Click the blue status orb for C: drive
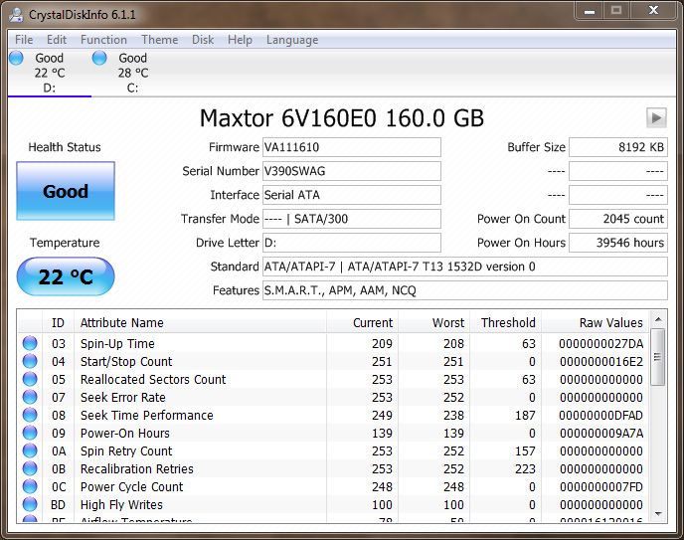Viewport: 684px width, 540px height. (99, 58)
